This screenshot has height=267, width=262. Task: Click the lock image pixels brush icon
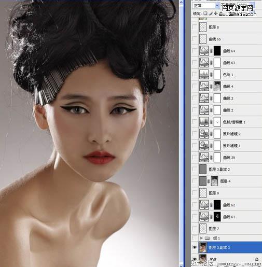(x=211, y=13)
